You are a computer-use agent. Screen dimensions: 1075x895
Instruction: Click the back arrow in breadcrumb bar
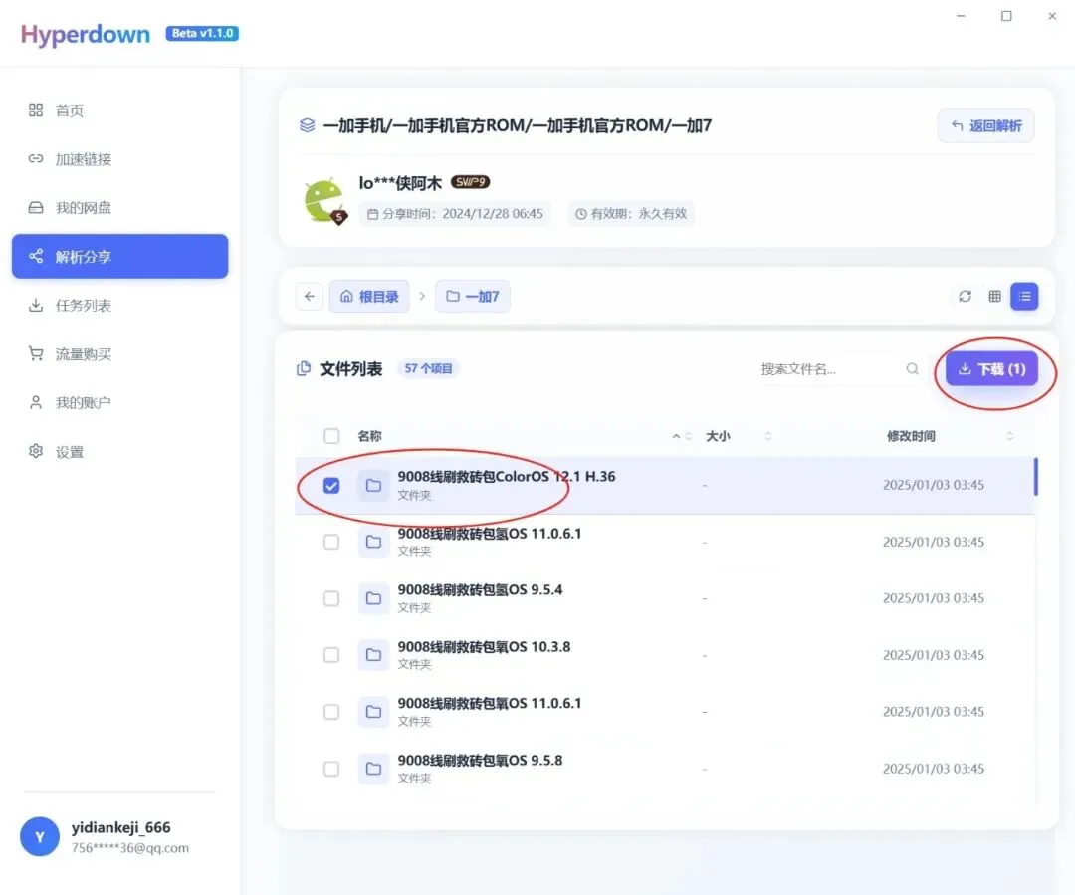pos(310,297)
